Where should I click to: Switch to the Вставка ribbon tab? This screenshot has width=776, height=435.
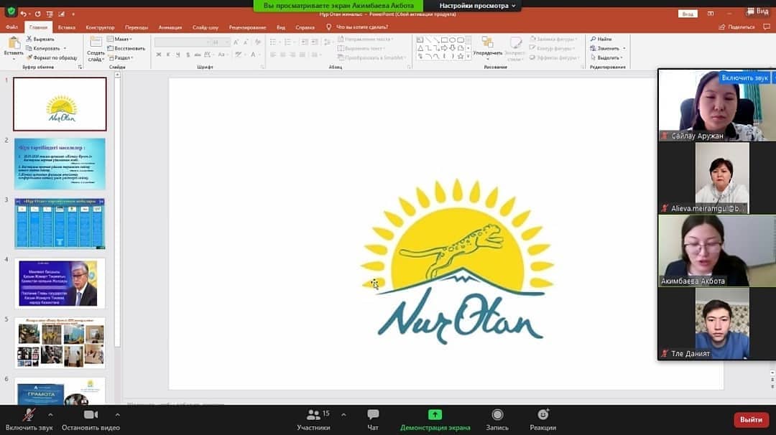pyautogui.click(x=67, y=27)
